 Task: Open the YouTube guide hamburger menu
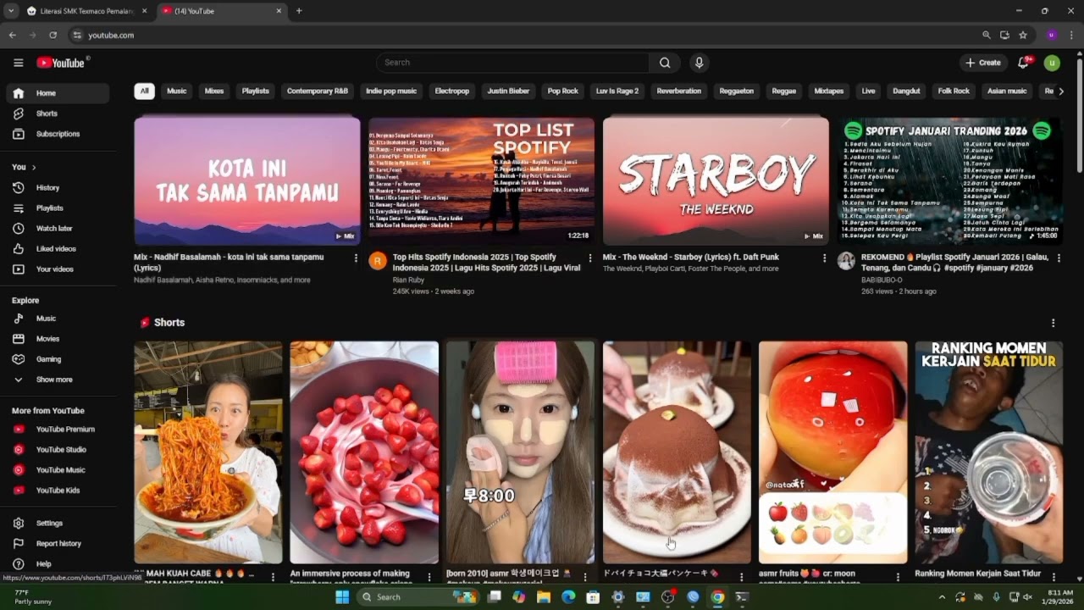(x=19, y=63)
